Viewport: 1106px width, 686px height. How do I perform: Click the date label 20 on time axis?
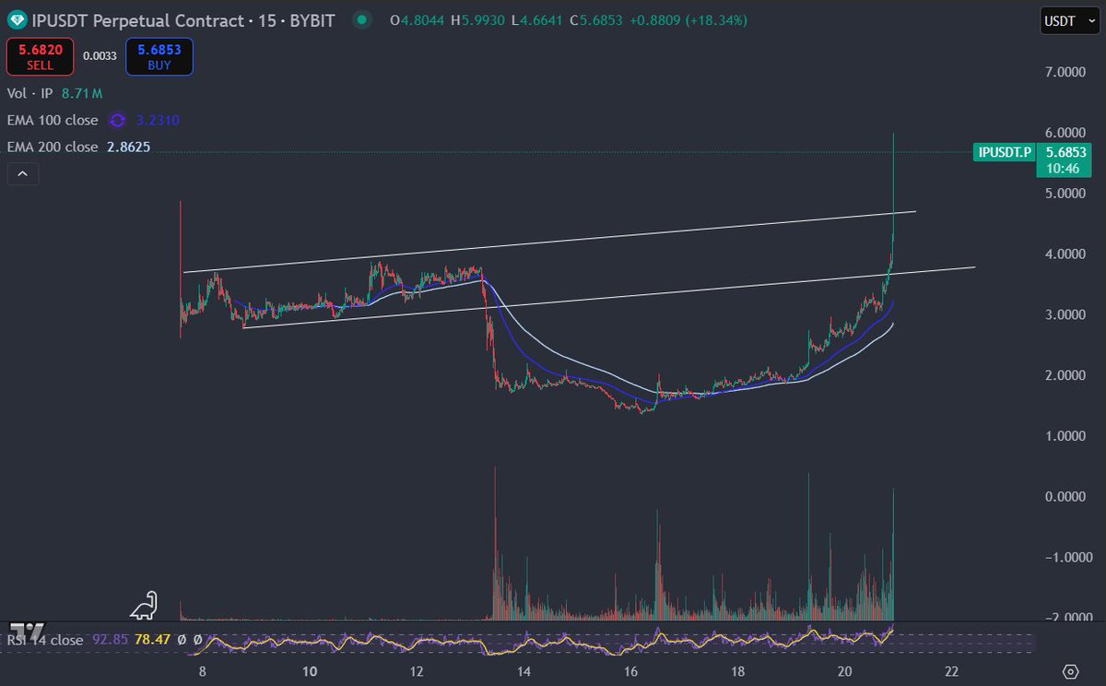click(845, 670)
